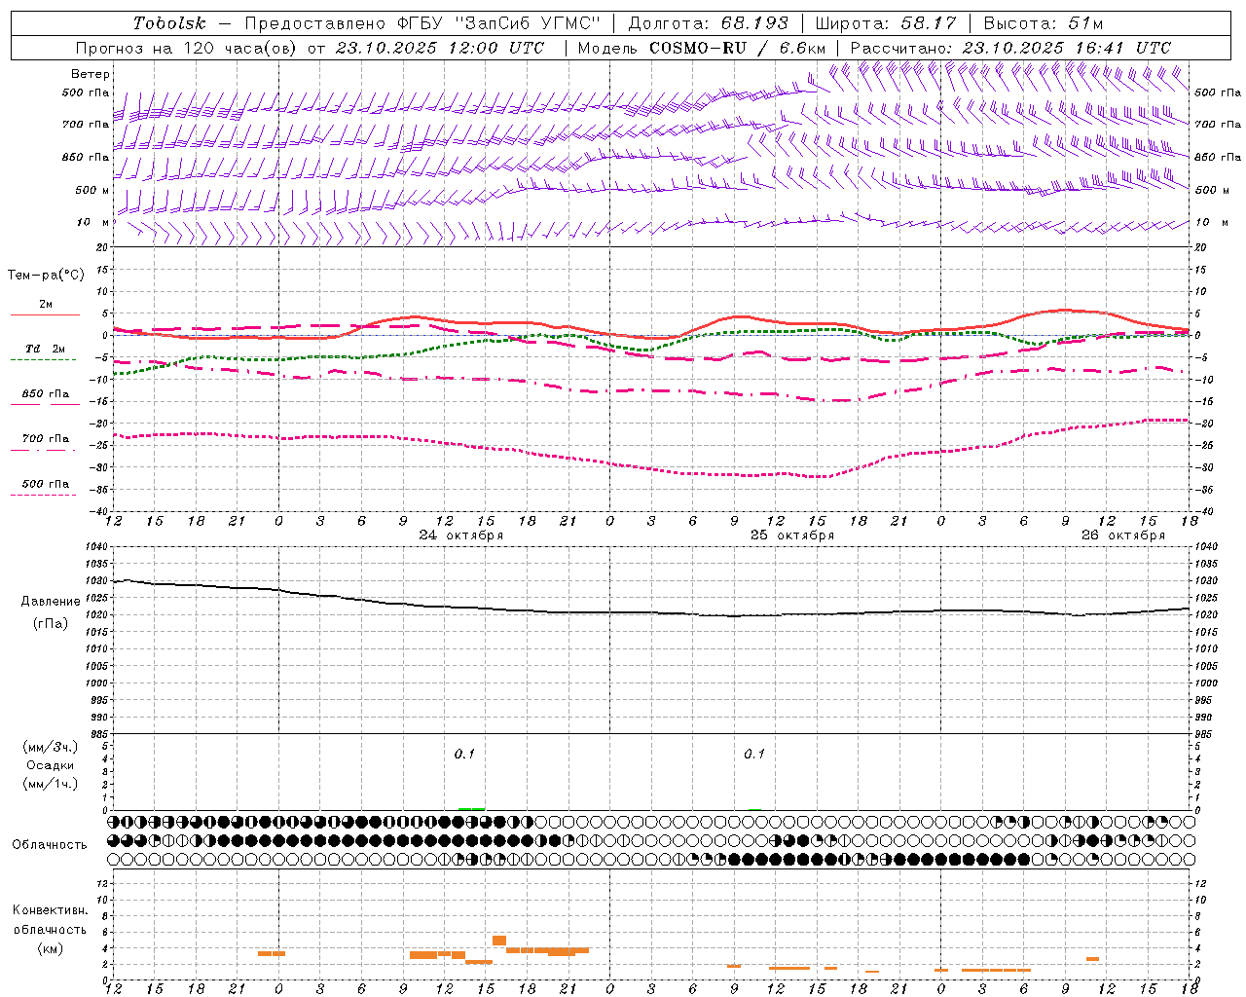The height and width of the screenshot is (997, 1246).
Task: Click the "500 м" wind level label on left
Action: click(92, 191)
